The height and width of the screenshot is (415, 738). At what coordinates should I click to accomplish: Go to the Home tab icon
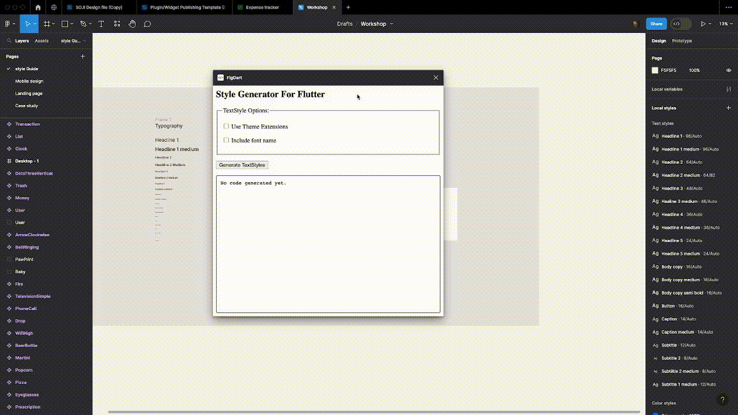click(37, 7)
